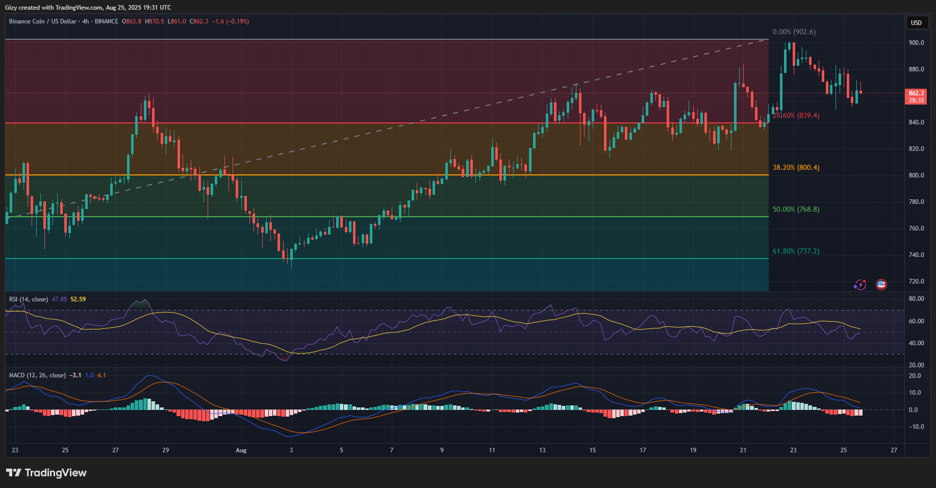Click the 40.00 RSI scale label
This screenshot has height=488, width=936.
pyautogui.click(x=916, y=343)
